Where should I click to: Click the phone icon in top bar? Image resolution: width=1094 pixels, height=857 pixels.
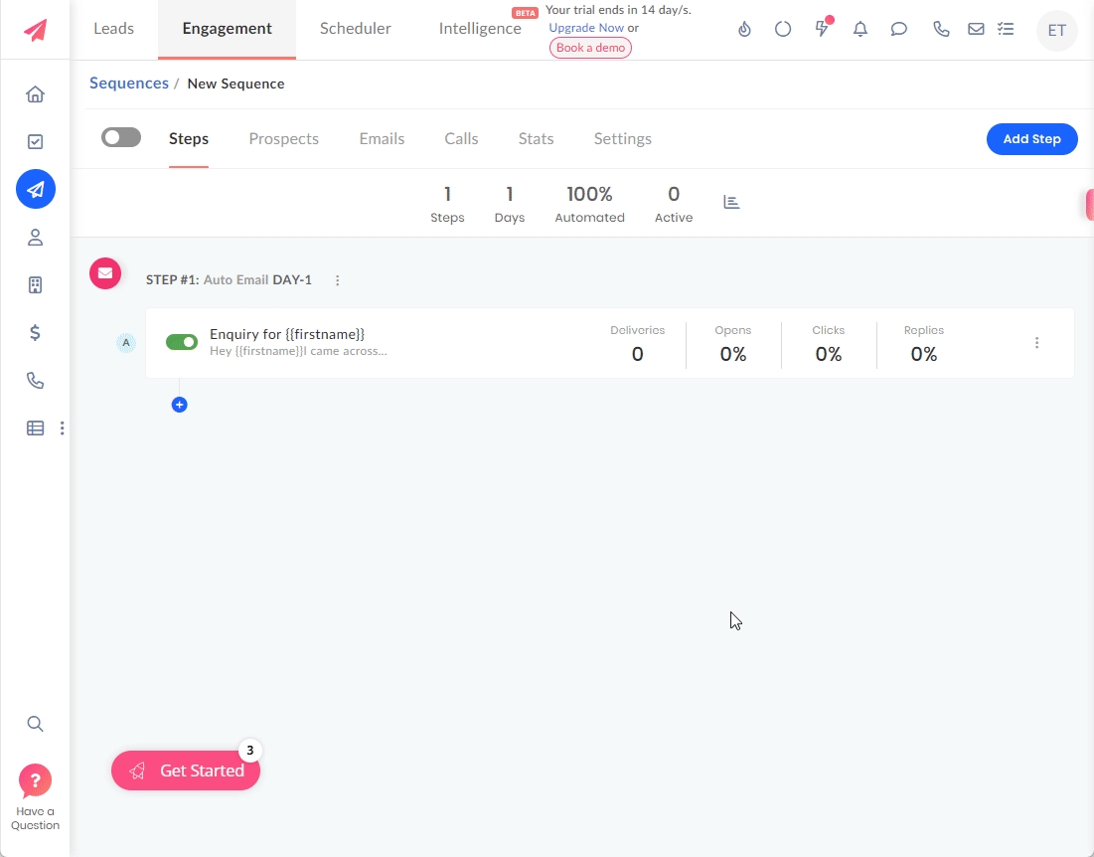coord(941,30)
